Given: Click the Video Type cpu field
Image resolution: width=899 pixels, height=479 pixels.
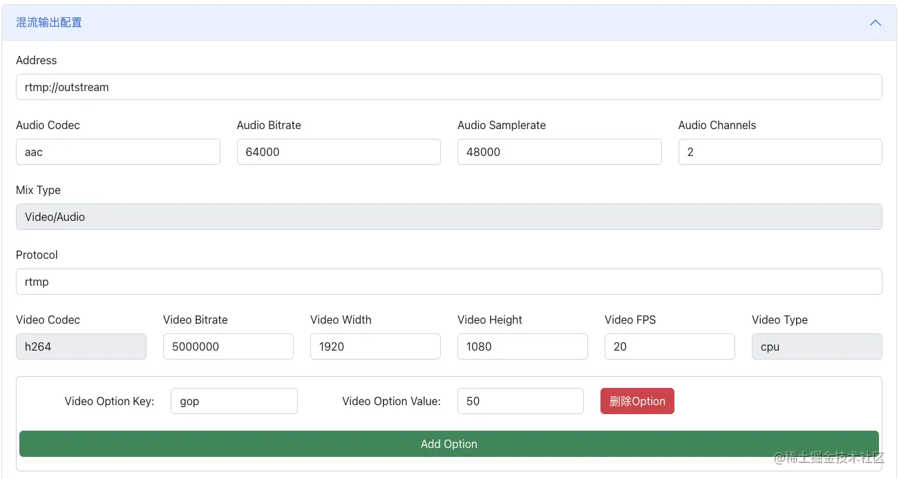Looking at the screenshot, I should [817, 346].
